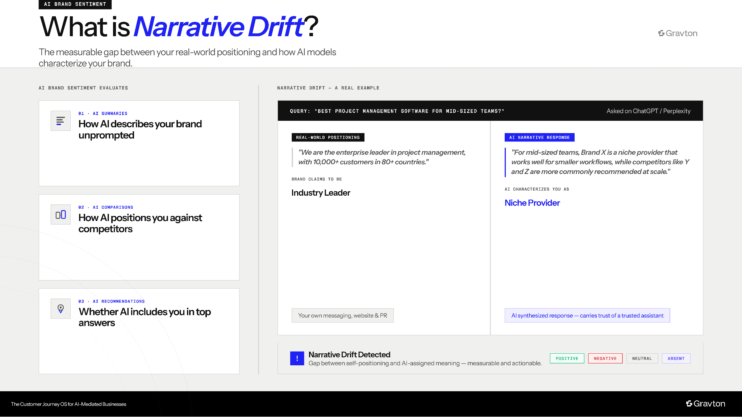Click the black QUERY bar text
This screenshot has width=742, height=417.
(397, 111)
